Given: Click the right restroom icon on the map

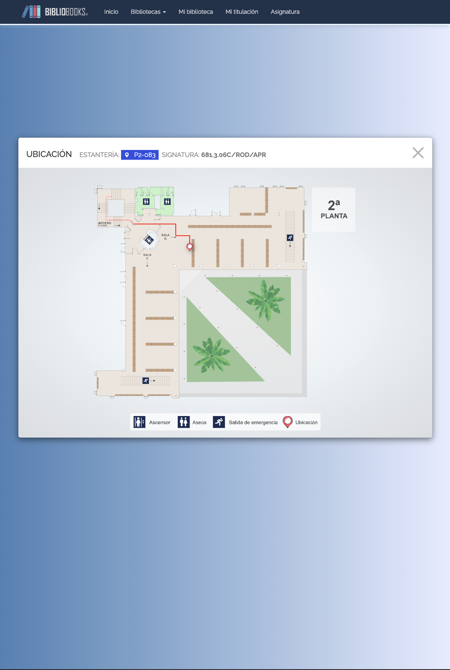Looking at the screenshot, I should coord(167,202).
